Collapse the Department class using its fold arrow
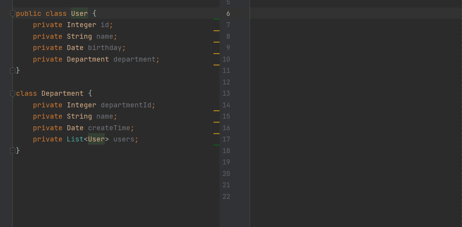This screenshot has height=227, width=462. pyautogui.click(x=12, y=93)
